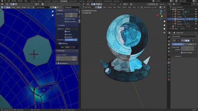Viewport: 198px width, 111px height.
Task: Open the Window menu
Action: point(20,1)
